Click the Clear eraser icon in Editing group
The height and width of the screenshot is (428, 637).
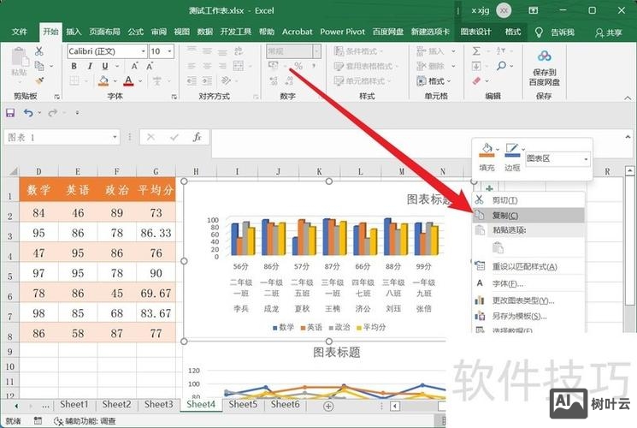(x=476, y=80)
